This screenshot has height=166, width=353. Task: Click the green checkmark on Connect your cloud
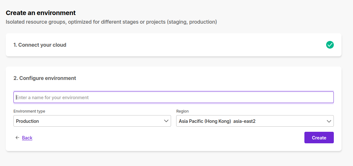click(x=330, y=45)
